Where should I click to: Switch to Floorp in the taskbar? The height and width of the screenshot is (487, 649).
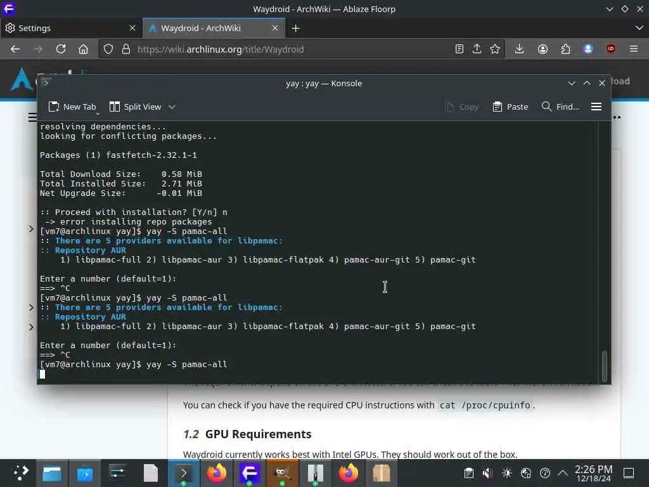coord(250,473)
